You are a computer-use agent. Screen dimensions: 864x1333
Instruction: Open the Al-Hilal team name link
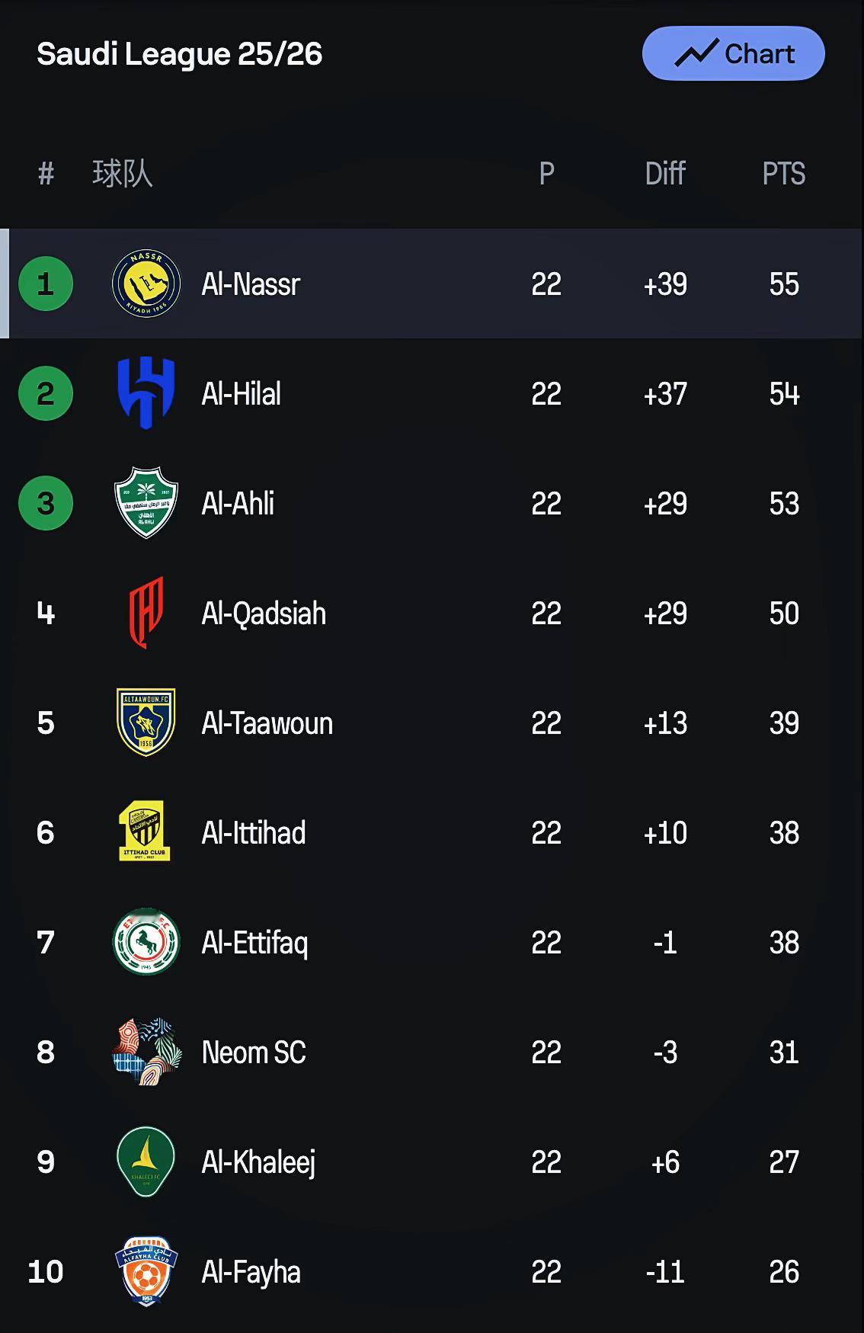coord(241,394)
